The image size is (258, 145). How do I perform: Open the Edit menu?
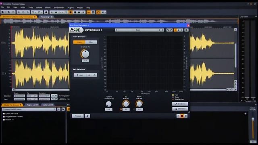(x=8, y=8)
